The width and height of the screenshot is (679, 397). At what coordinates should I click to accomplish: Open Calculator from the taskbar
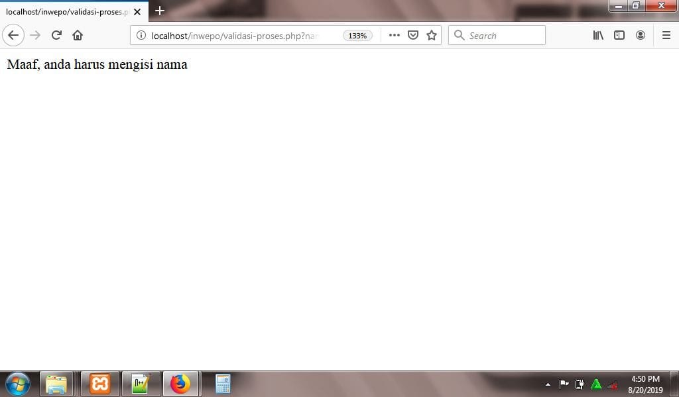click(223, 384)
